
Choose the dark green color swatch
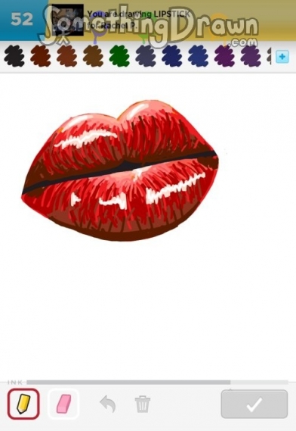(119, 56)
